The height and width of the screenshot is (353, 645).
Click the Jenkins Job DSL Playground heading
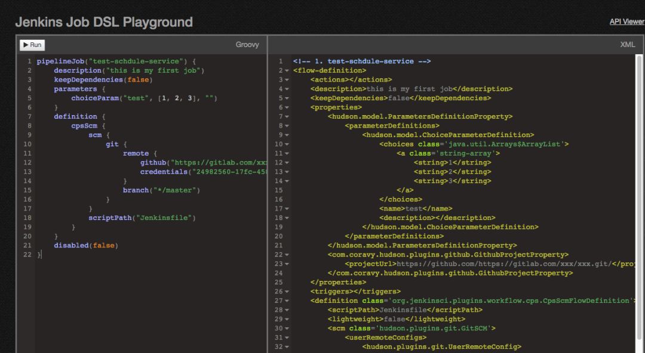pyautogui.click(x=104, y=22)
